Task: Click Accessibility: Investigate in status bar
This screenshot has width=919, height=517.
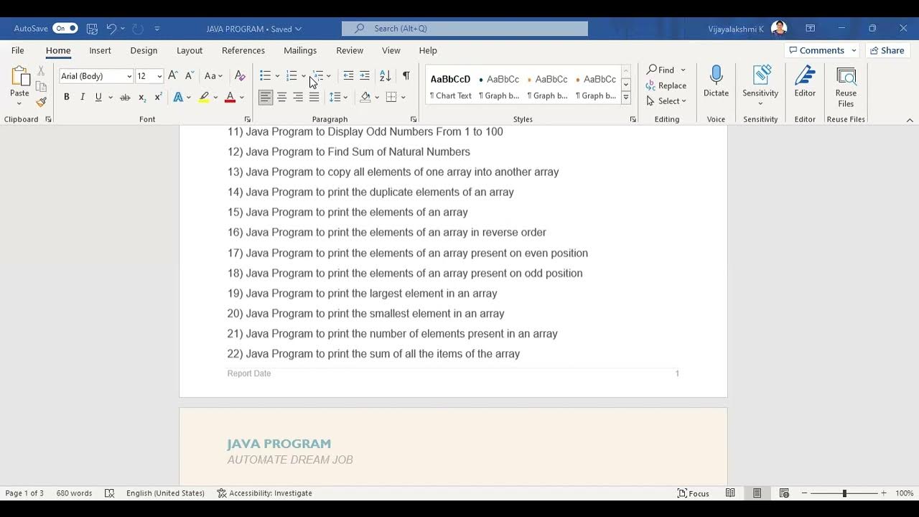Action: click(x=265, y=493)
